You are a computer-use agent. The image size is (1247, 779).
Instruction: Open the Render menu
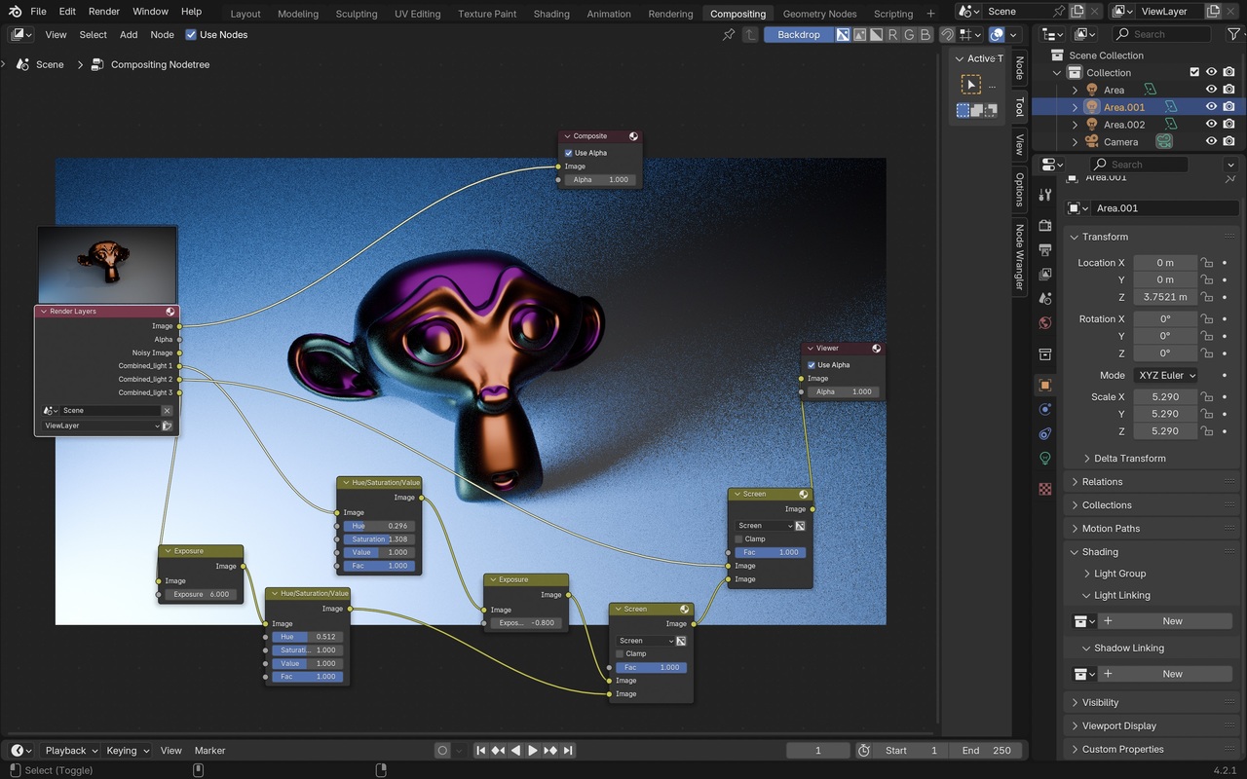104,12
